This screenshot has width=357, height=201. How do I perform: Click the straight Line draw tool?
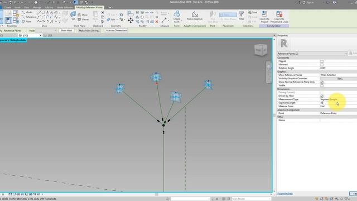[x=39, y=12]
